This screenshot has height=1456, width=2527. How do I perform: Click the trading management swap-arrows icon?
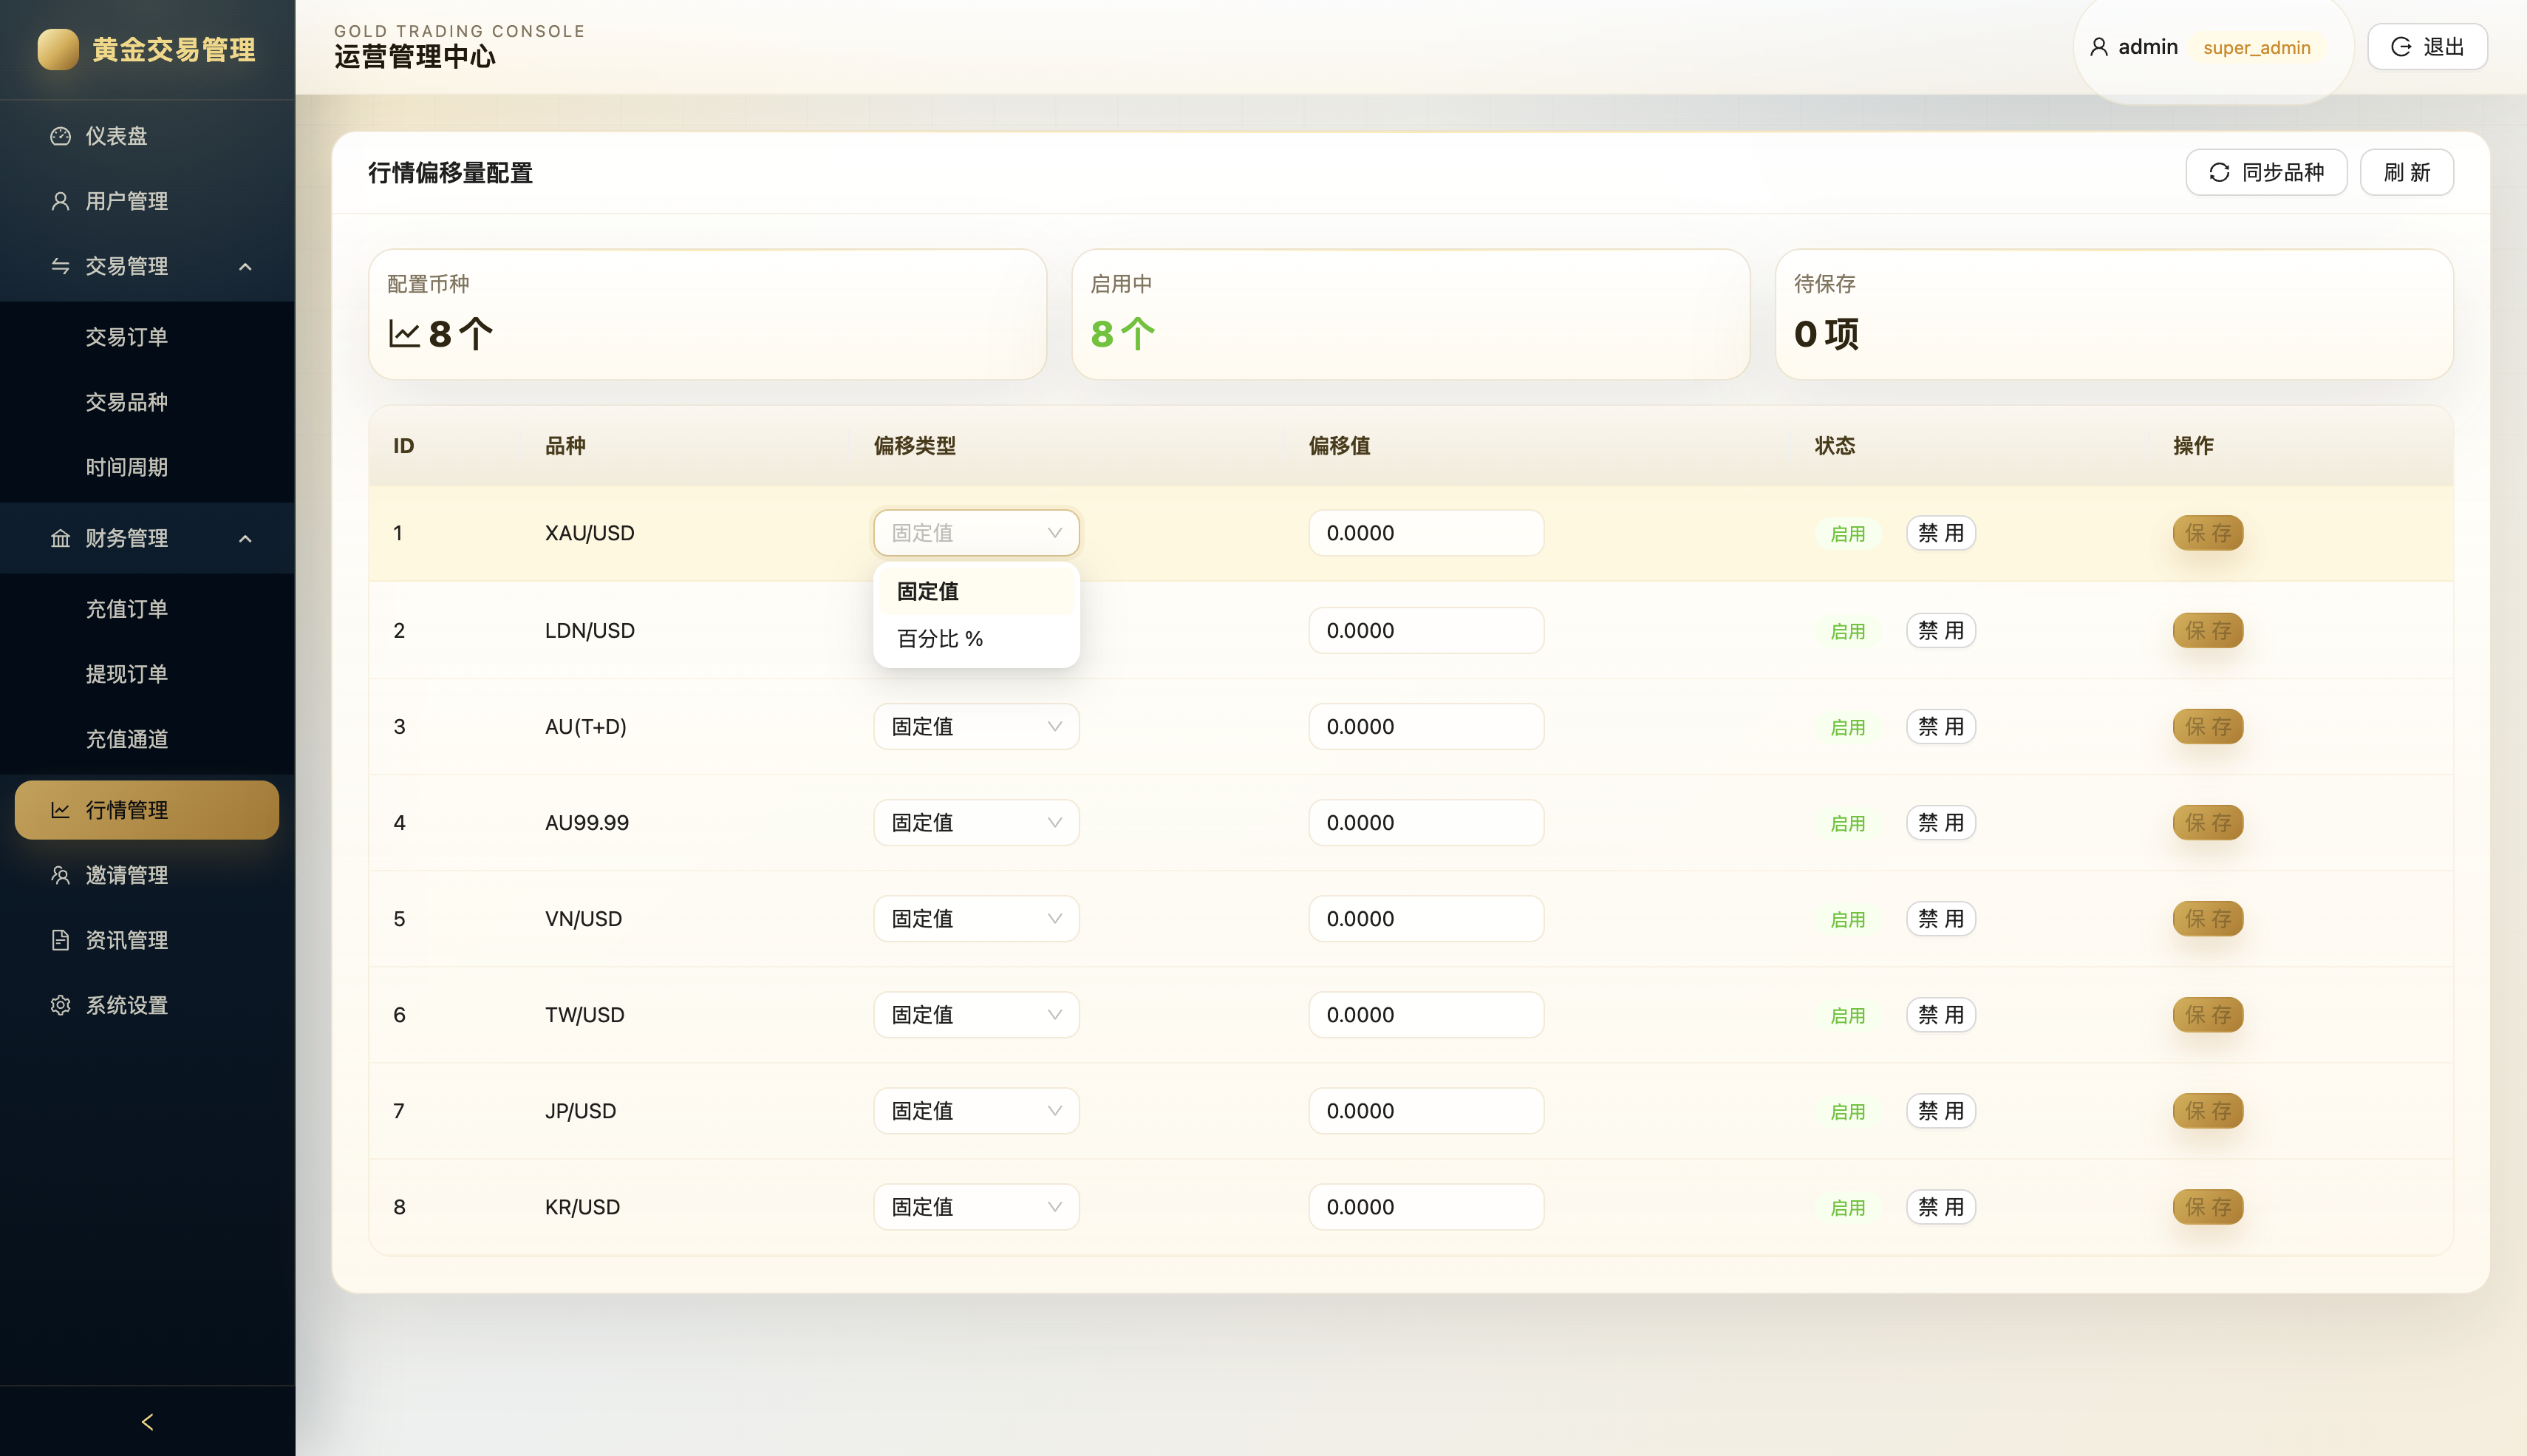coord(60,266)
